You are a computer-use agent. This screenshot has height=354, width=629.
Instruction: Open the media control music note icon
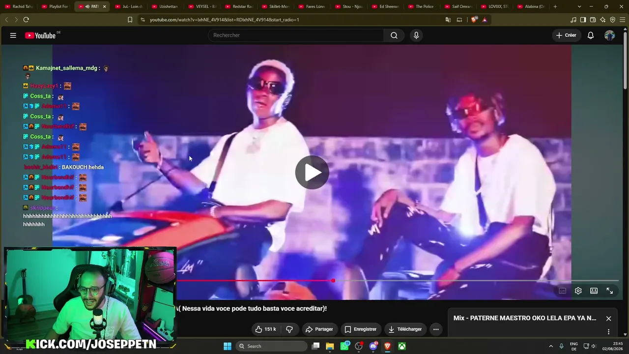[x=573, y=20]
